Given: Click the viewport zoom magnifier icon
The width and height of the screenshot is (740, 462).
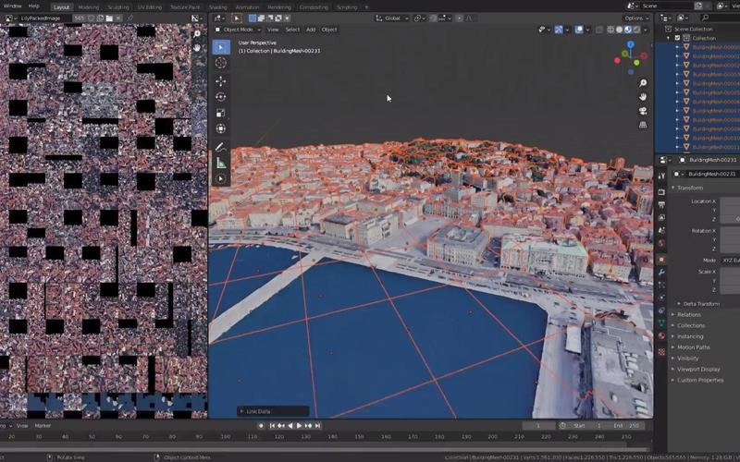Looking at the screenshot, I should pyautogui.click(x=643, y=83).
